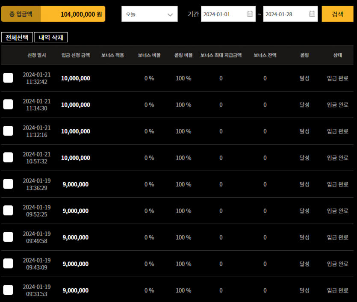Click 10,000,000 amount in the 11:12:16 row
Viewport: 357px width, 302px height.
point(76,131)
